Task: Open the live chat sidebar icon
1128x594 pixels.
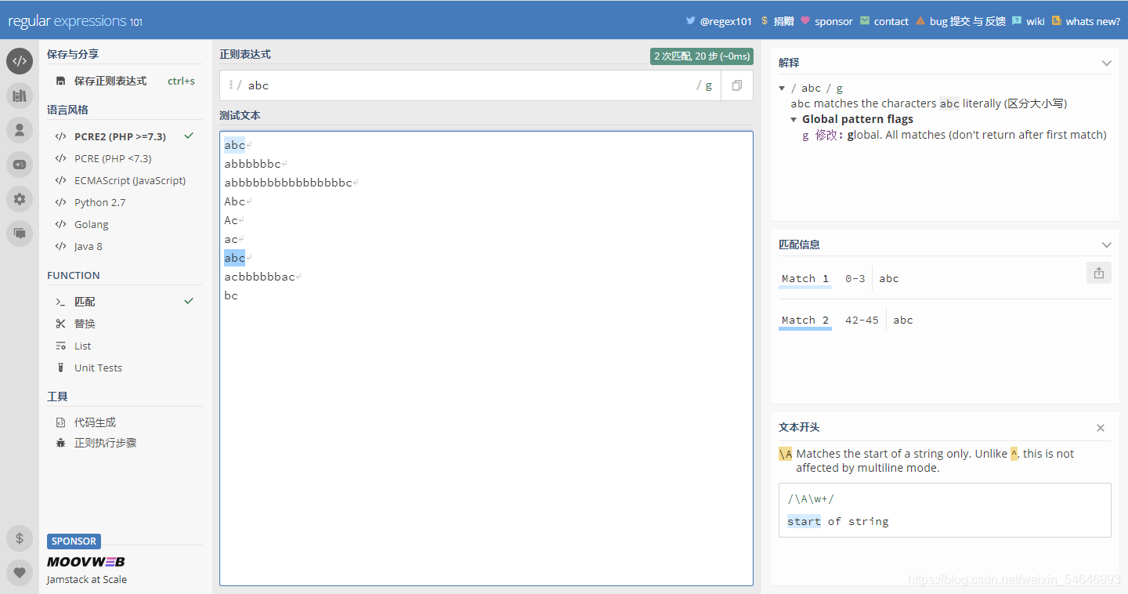Action: coord(20,234)
